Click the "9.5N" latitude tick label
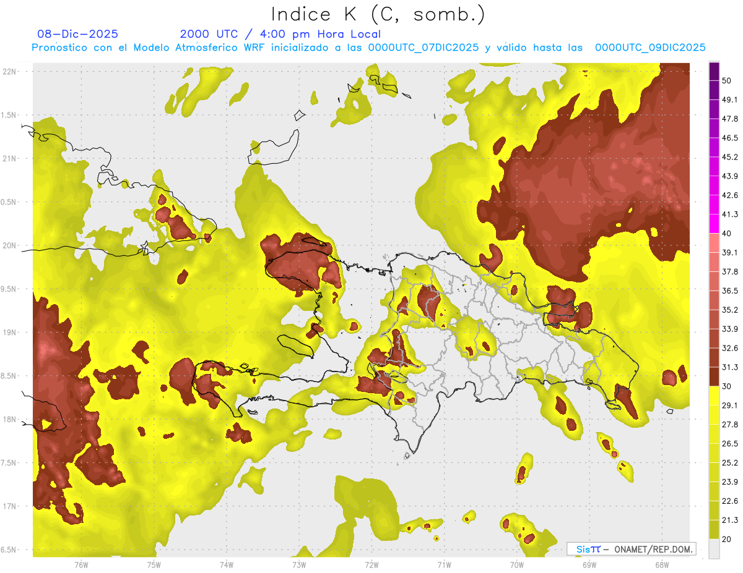 tap(9, 289)
